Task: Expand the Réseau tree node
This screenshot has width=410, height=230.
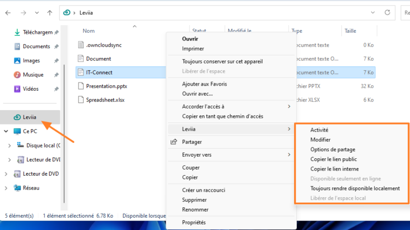Action: [x=6, y=188]
